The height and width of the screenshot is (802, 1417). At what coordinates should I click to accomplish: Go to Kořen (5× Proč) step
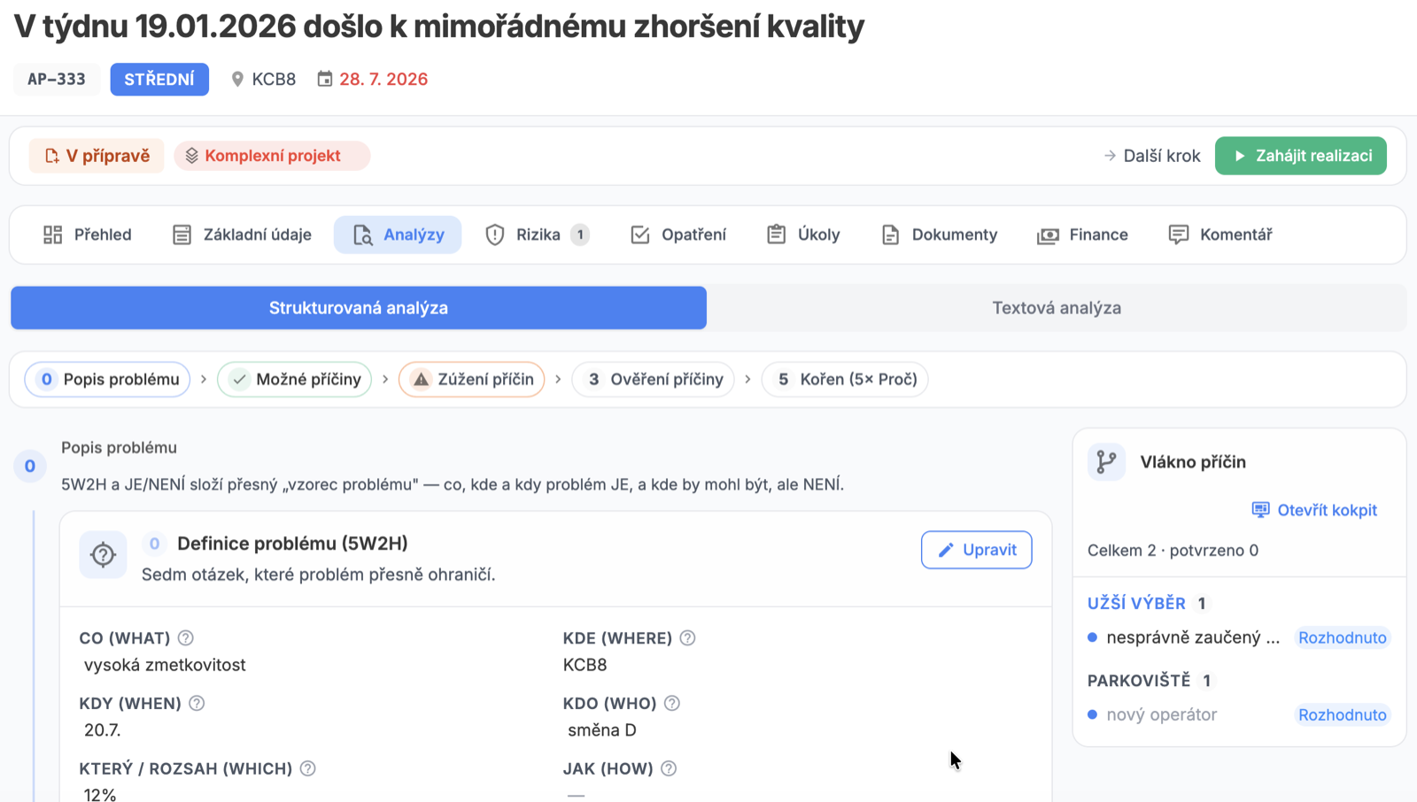(845, 380)
